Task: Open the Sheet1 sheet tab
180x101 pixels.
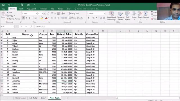Action: [x=43, y=98]
